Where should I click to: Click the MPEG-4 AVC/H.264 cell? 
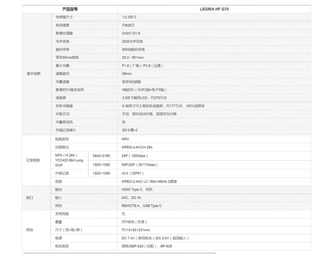(214, 147)
